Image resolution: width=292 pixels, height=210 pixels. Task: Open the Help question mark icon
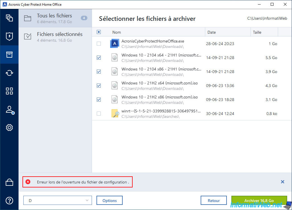[x=9, y=201]
